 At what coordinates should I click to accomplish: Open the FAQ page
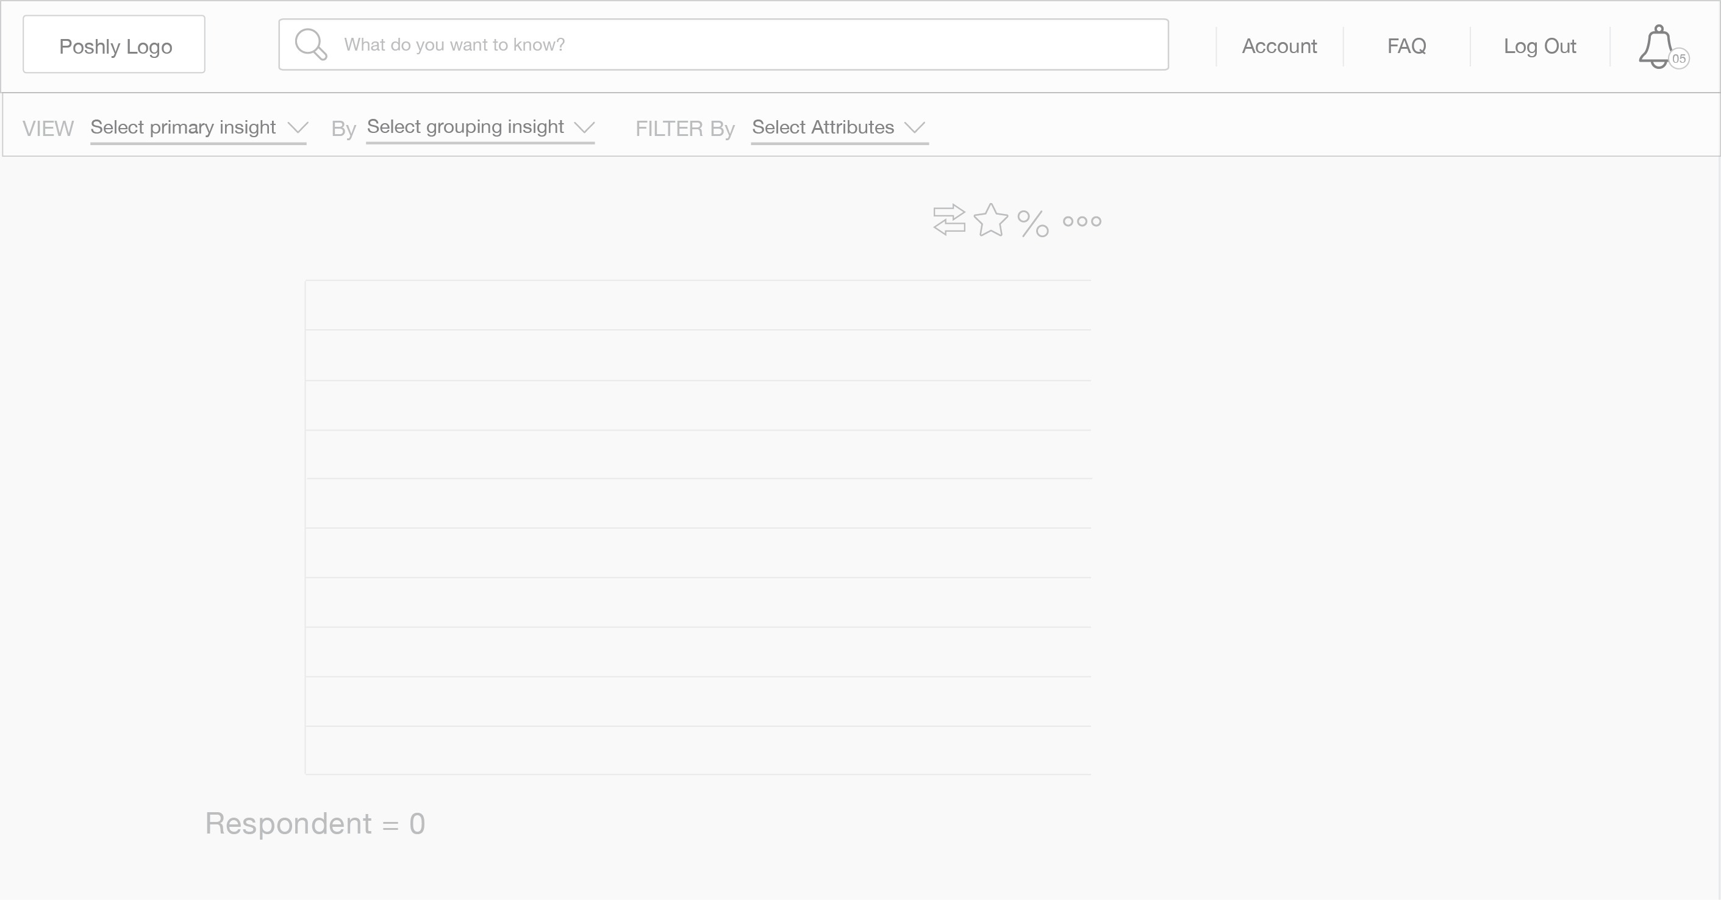tap(1406, 46)
